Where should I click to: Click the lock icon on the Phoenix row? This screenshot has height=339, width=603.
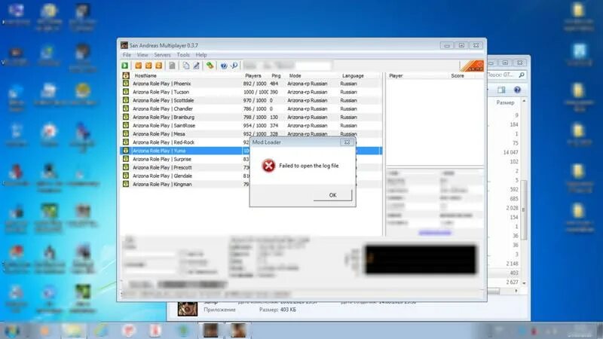coord(126,84)
